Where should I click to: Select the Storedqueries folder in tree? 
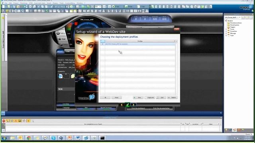click(235, 25)
